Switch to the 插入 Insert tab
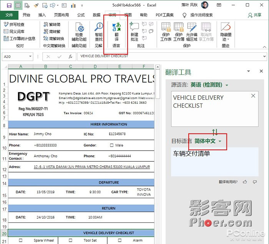269x244 pixels. pyautogui.click(x=42, y=15)
